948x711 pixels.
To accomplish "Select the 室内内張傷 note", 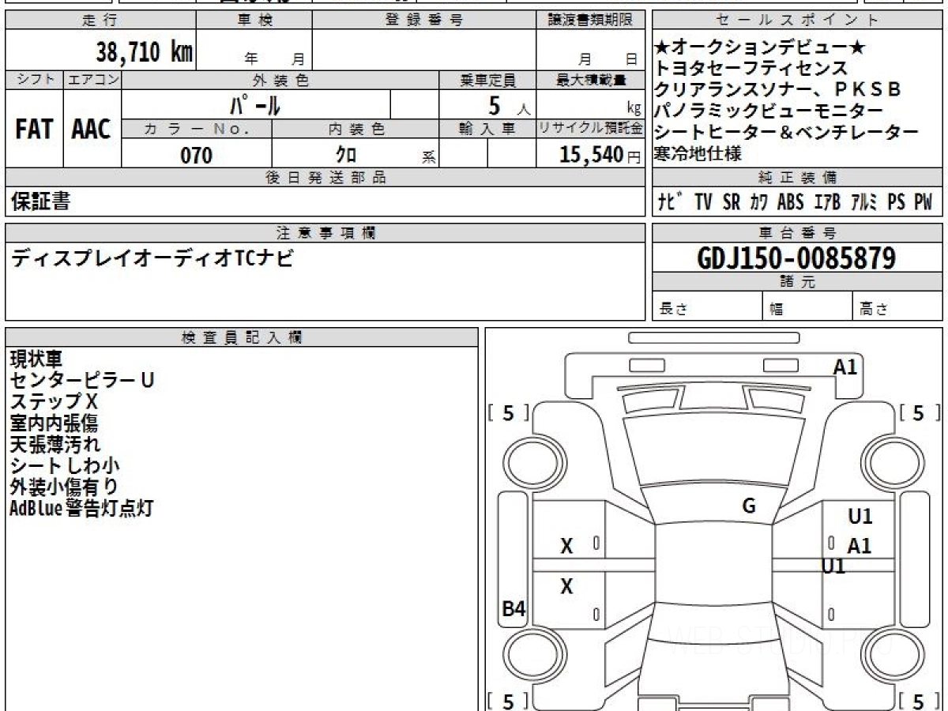I will click(x=54, y=423).
